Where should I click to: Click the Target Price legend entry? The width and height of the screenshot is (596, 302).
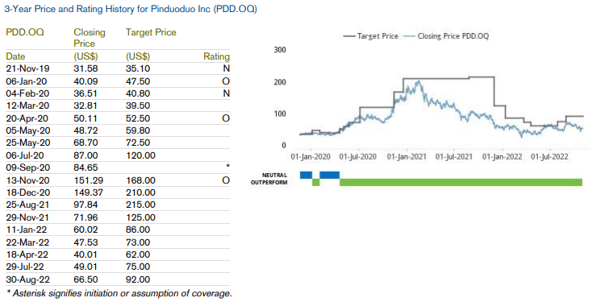[x=371, y=36]
